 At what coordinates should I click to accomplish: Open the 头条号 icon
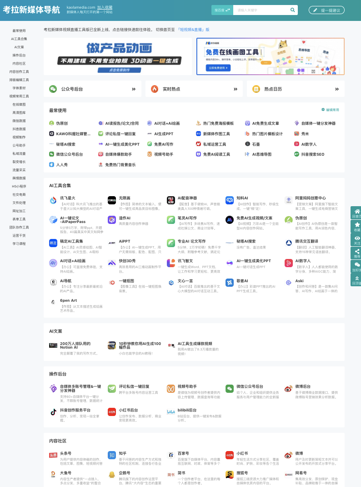[x=53, y=455]
